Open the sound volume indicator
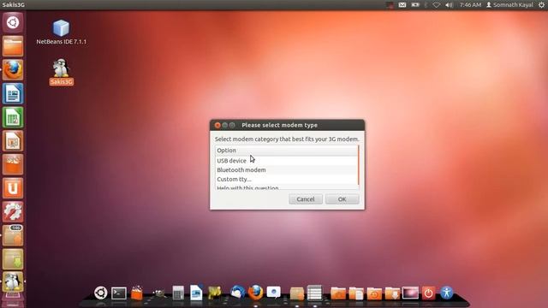This screenshot has height=308, width=548. (449, 5)
